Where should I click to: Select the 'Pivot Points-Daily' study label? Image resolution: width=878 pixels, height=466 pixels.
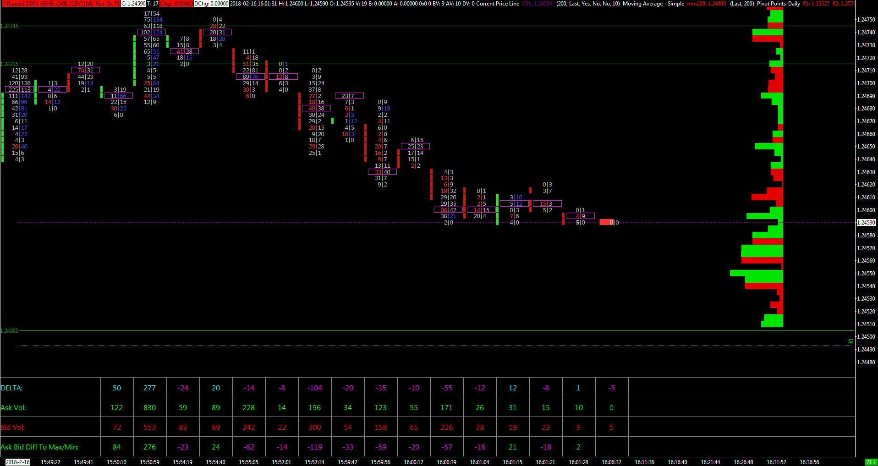coord(779,4)
